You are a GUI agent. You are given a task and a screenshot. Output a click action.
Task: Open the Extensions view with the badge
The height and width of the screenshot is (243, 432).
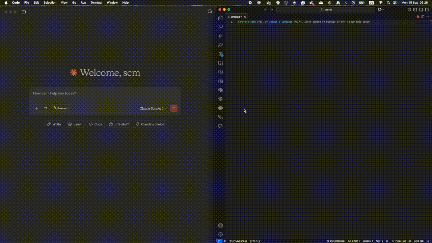tap(220, 54)
